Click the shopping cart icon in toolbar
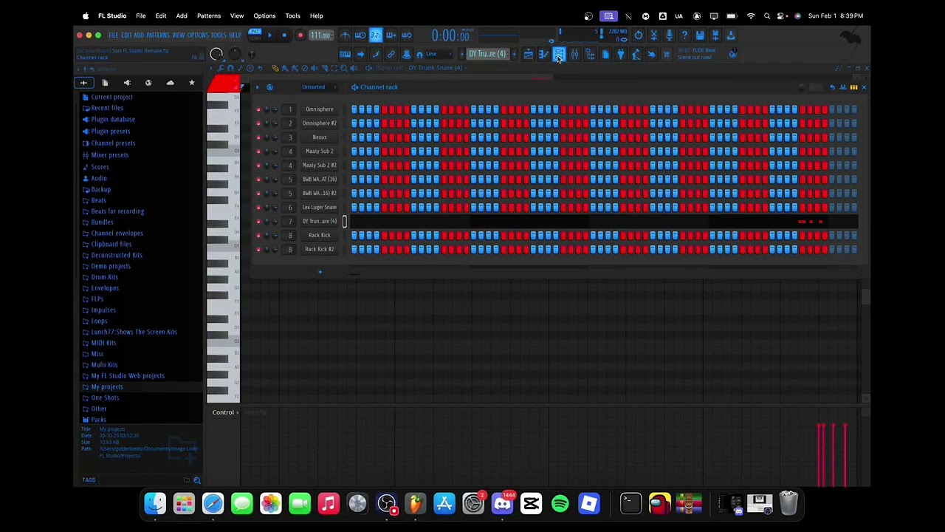Screen dimensions: 945x532 (666, 54)
